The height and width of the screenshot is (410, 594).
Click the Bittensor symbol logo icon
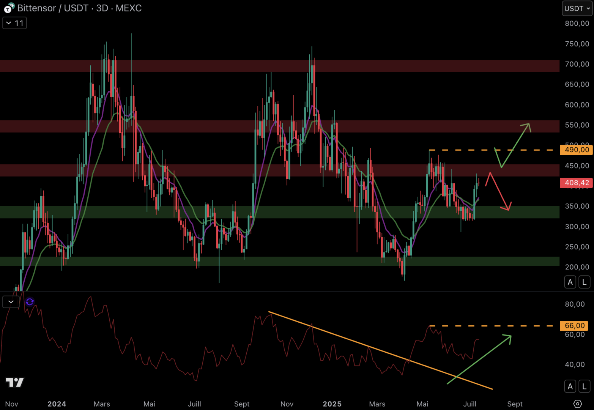9,8
